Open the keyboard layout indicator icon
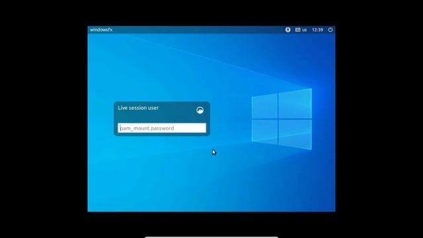The width and height of the screenshot is (423, 238). (298, 30)
